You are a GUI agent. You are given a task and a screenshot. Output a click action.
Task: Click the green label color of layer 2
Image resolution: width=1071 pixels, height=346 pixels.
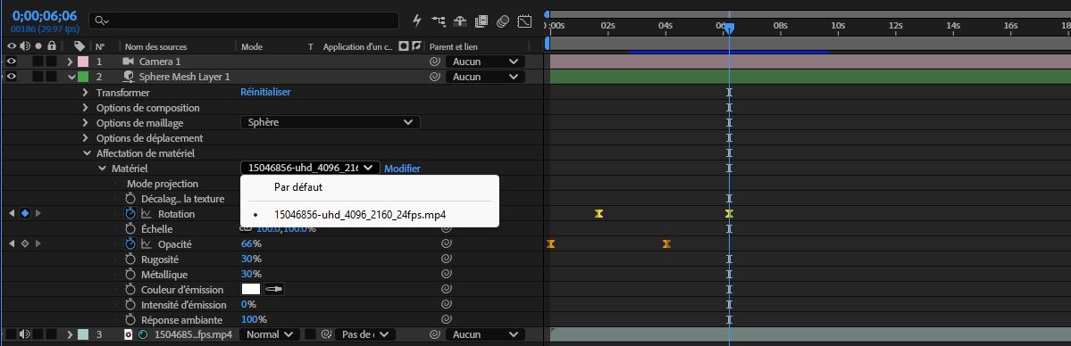[x=83, y=77]
